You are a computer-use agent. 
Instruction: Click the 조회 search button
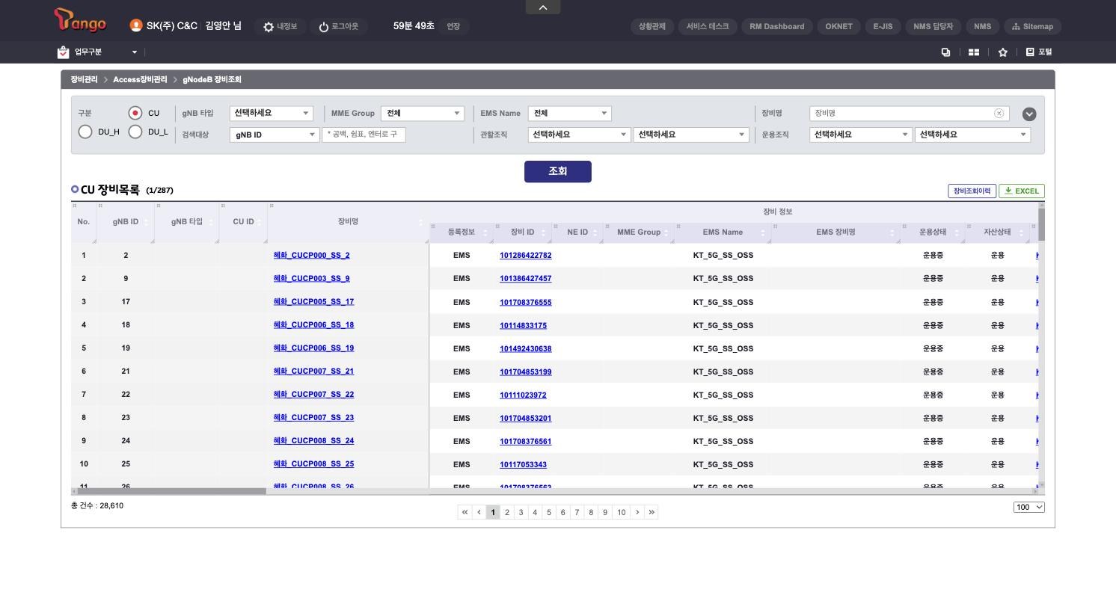[558, 171]
